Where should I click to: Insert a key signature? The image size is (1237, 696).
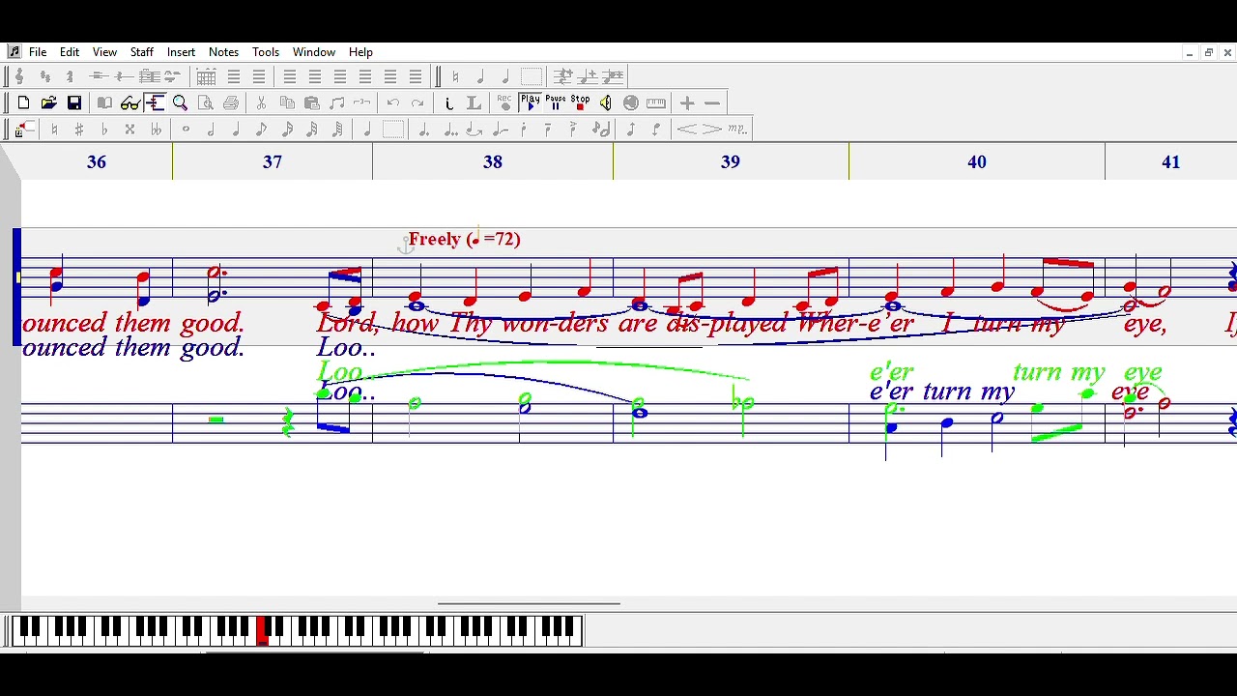pyautogui.click(x=44, y=76)
